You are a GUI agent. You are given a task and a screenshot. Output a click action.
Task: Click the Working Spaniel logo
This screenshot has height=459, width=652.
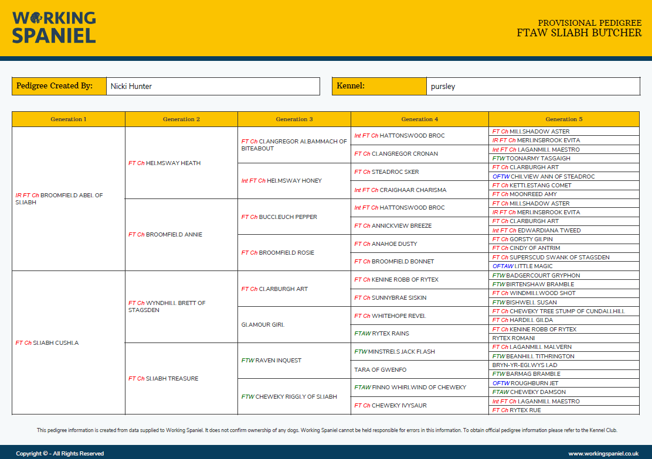[x=54, y=27]
